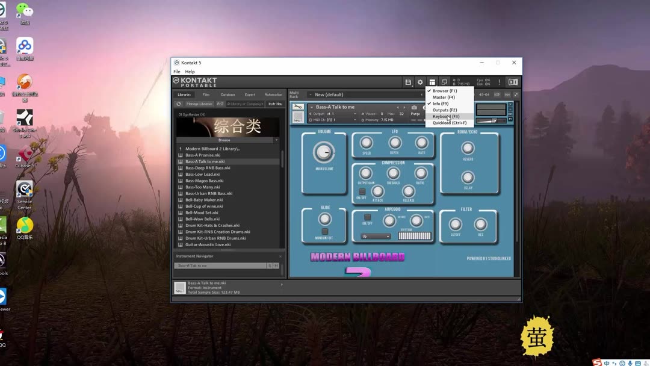Image resolution: width=650 pixels, height=366 pixels.
Task: Click the camera snapshot icon on the instrument header
Action: tap(413, 107)
